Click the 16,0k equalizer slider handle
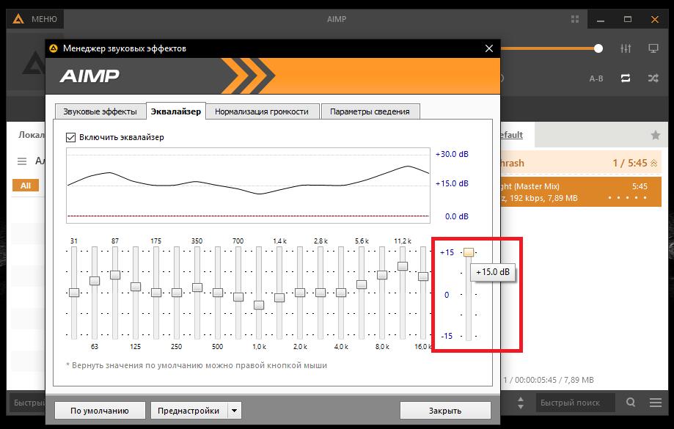This screenshot has width=674, height=429. 423,276
